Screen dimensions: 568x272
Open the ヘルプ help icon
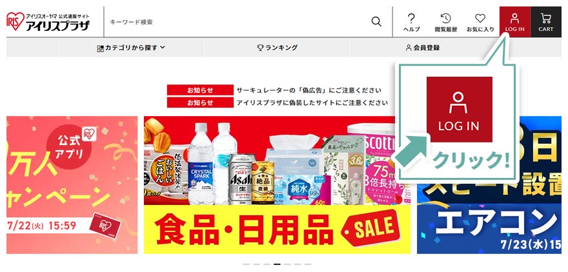coord(412,23)
